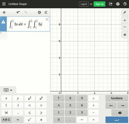The height and width of the screenshot is (124, 129).
Task: Tap the blue enter key
Action: tap(117, 120)
